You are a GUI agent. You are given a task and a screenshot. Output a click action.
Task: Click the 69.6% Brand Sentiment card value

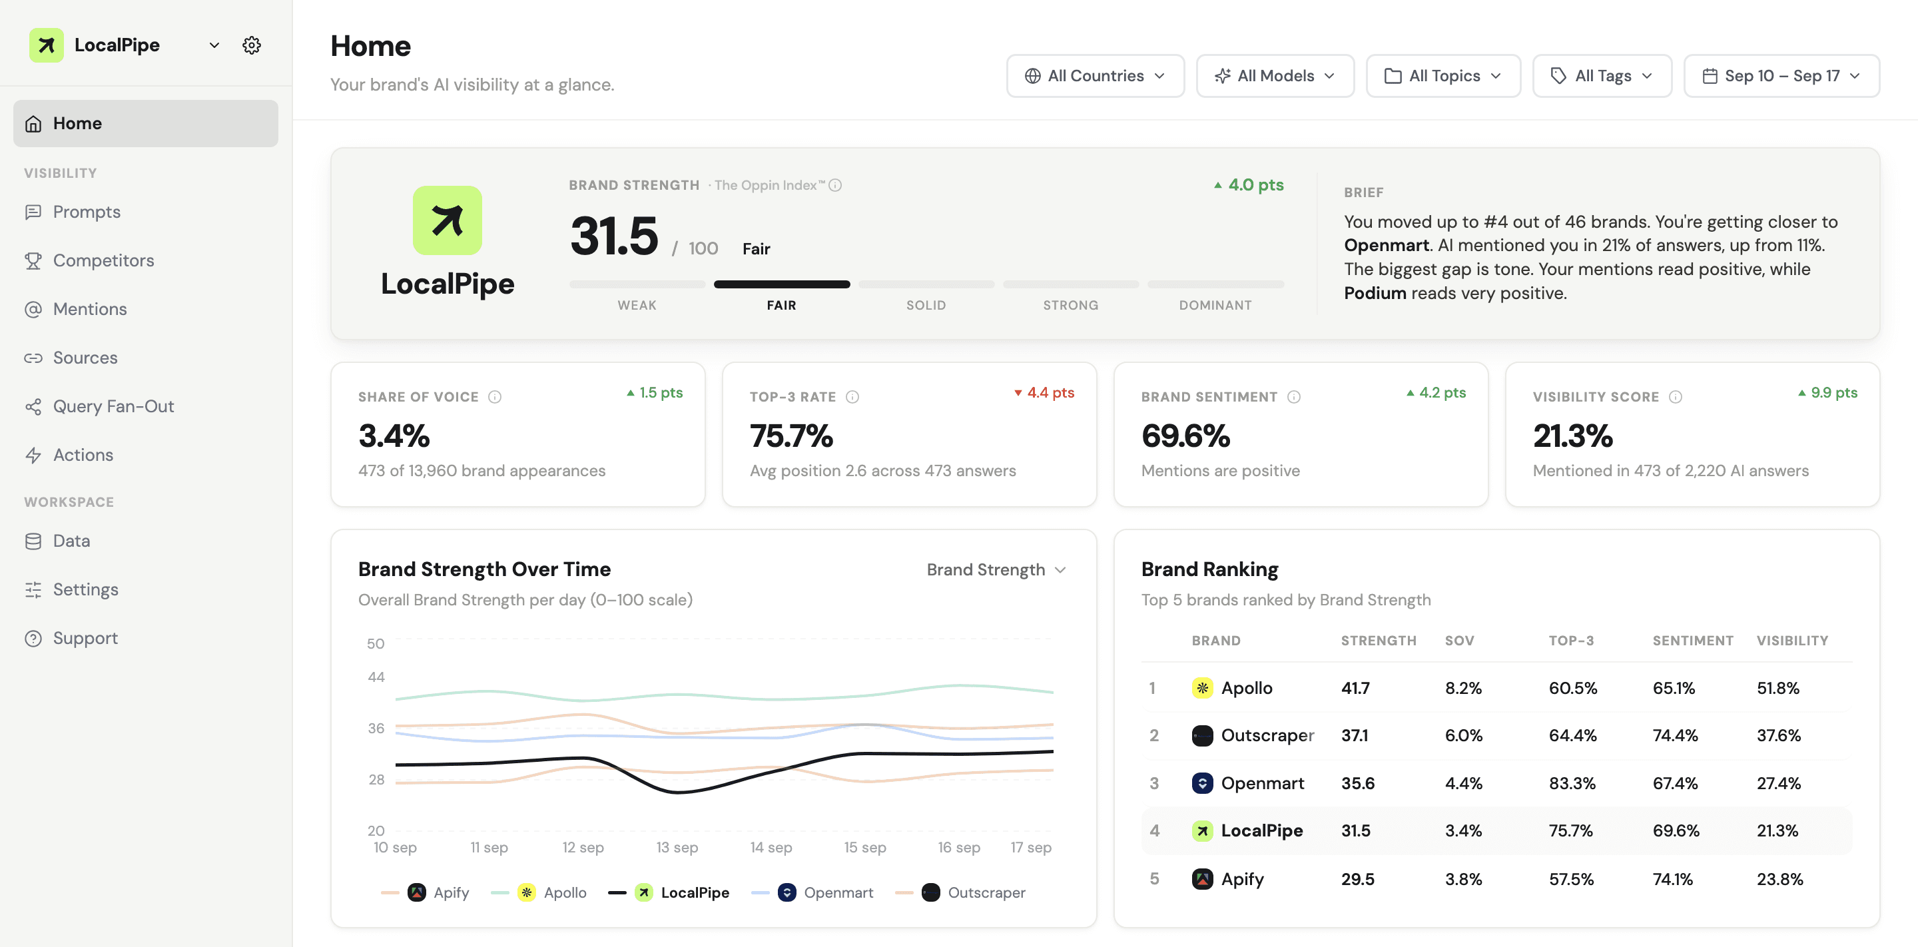pos(1185,436)
